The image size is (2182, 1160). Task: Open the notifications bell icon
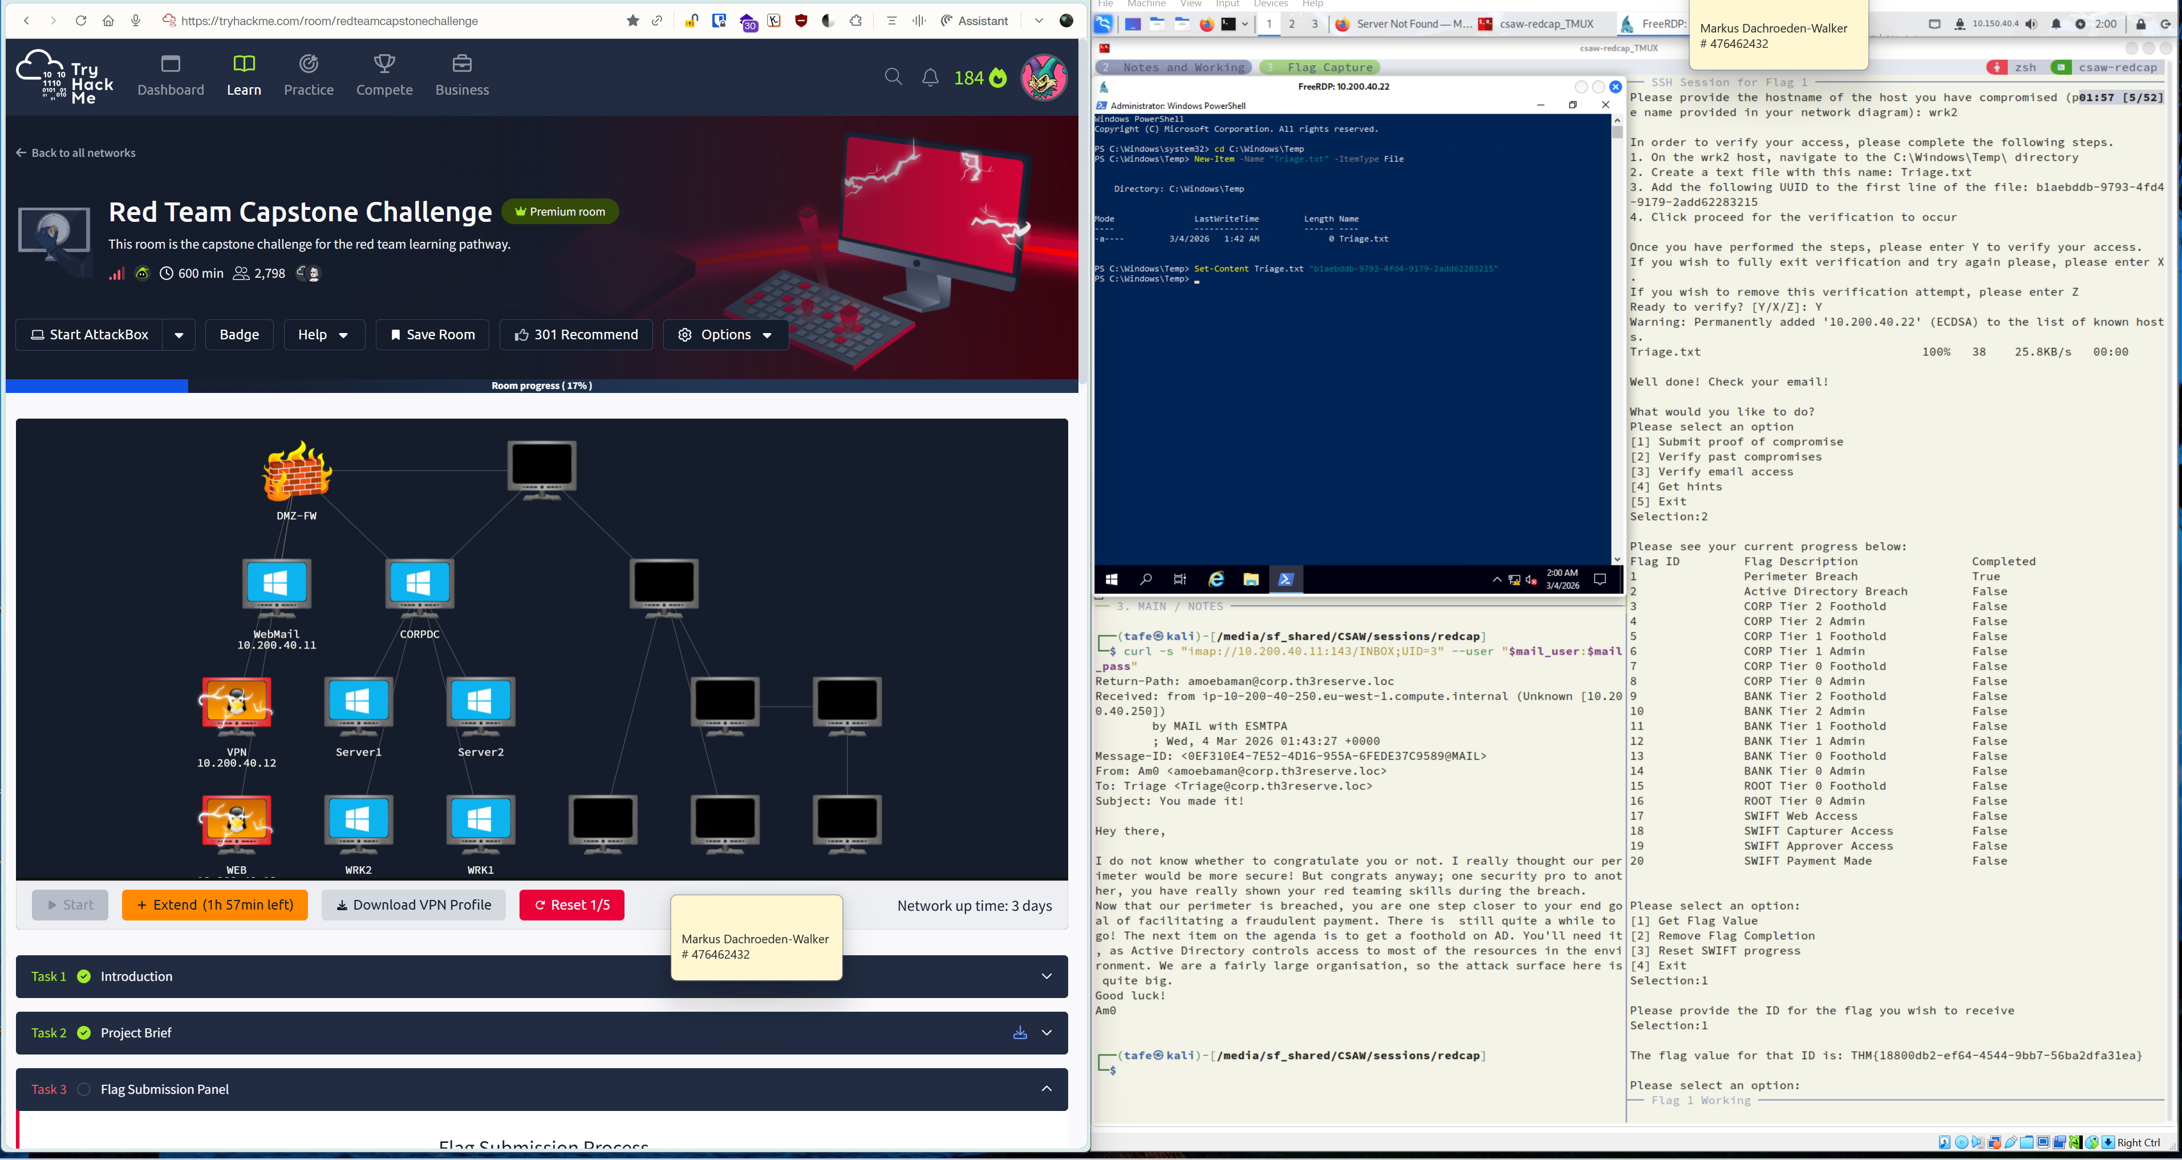[930, 78]
